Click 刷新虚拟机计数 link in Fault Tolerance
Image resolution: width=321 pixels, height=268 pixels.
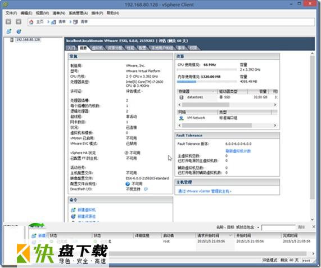click(238, 151)
